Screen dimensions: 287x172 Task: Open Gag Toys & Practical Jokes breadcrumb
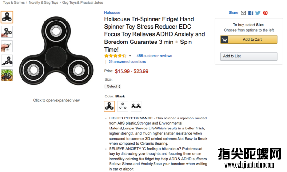click(83, 2)
